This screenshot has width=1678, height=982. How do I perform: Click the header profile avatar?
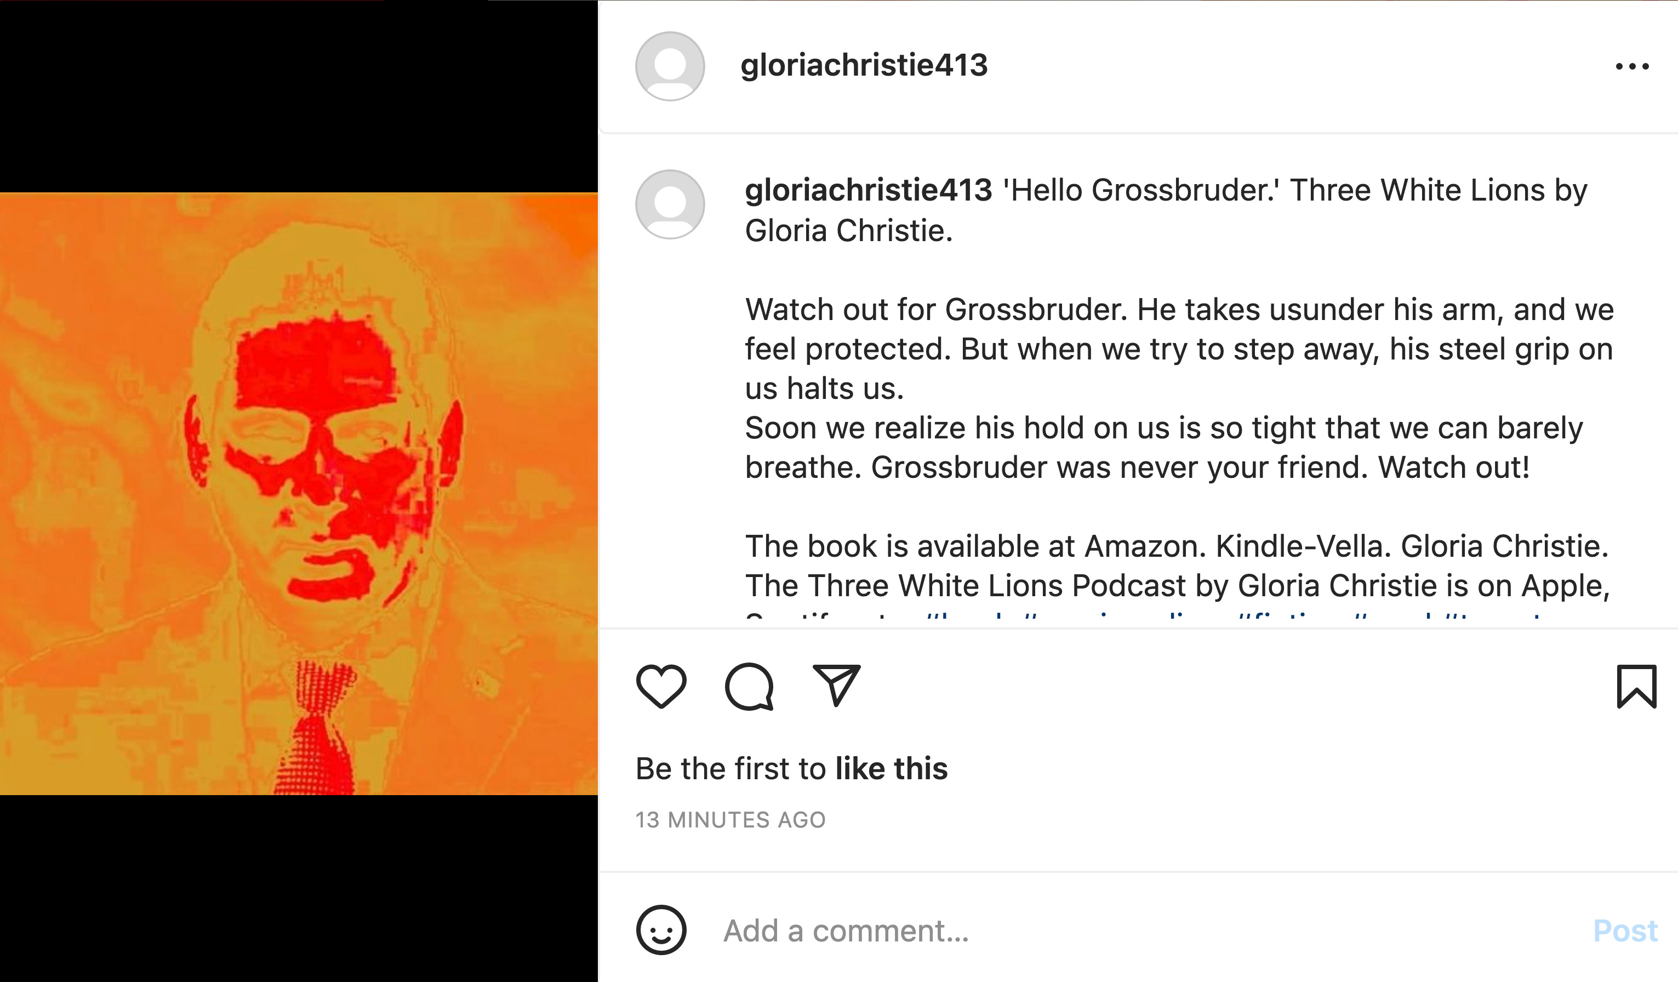pos(670,66)
